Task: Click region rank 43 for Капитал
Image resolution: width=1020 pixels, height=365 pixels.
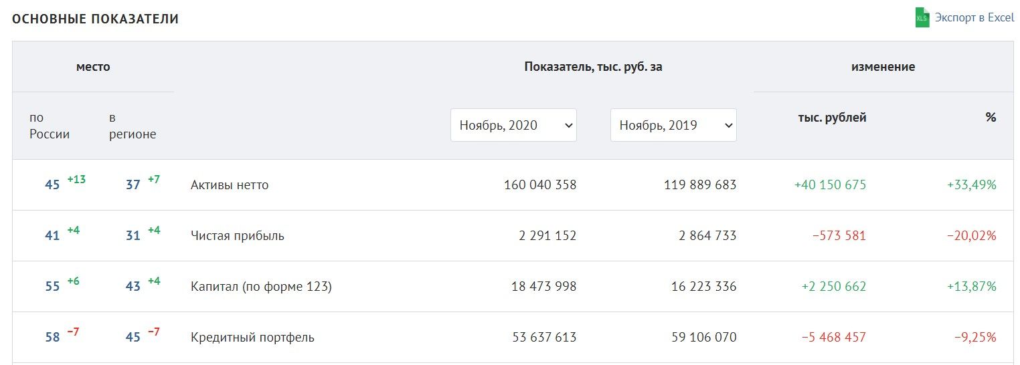Action: click(133, 287)
